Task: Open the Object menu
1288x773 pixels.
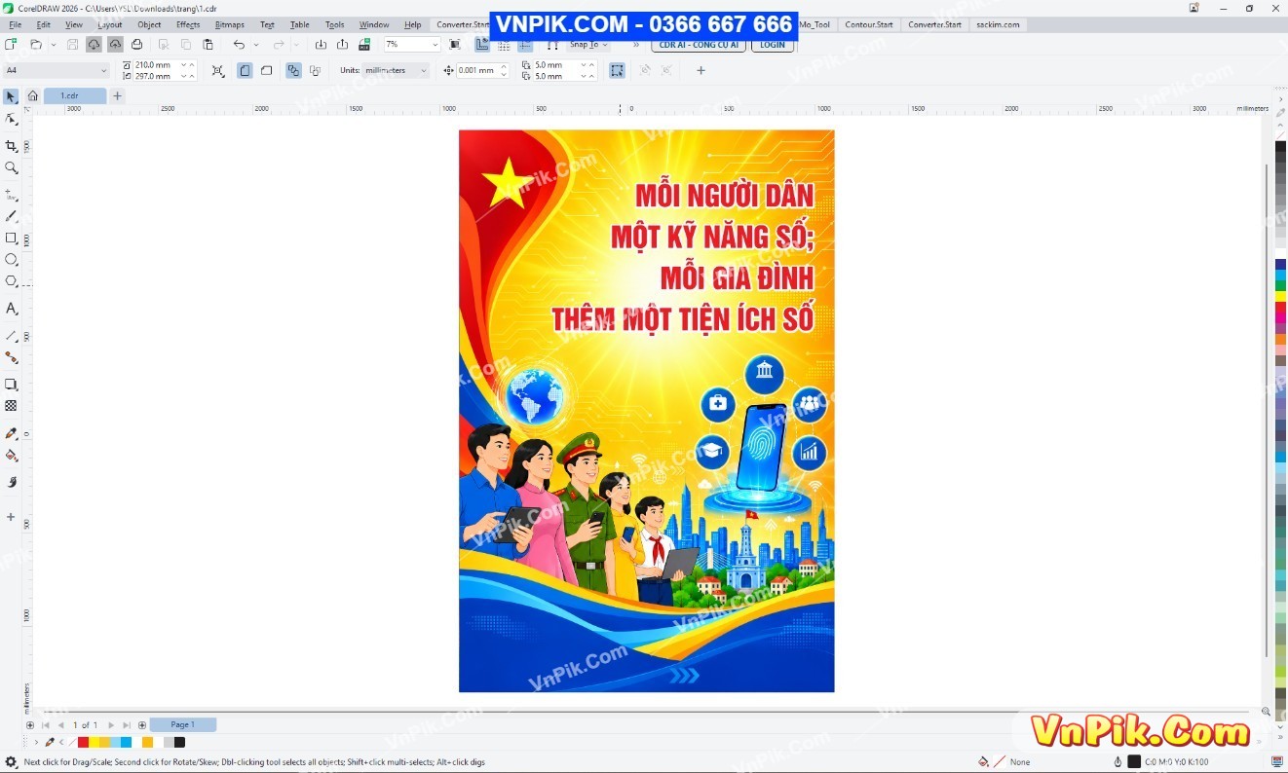Action: coord(149,24)
